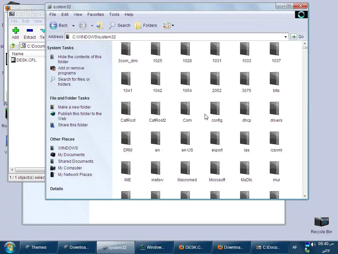Select the config folder icon

(x=215, y=108)
